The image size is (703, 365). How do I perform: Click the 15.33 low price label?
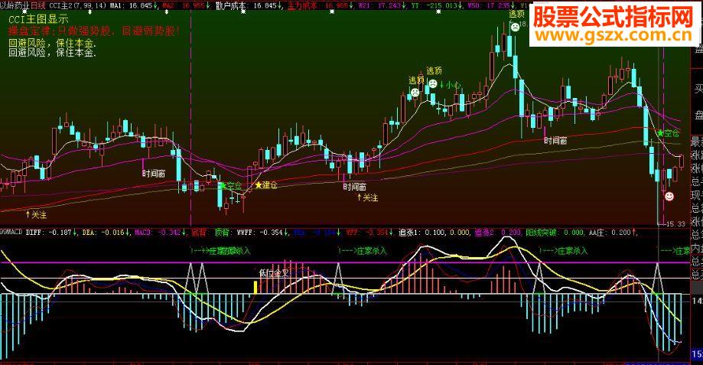coord(675,223)
